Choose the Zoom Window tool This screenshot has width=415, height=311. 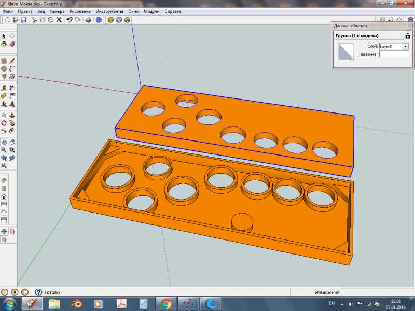(12, 150)
